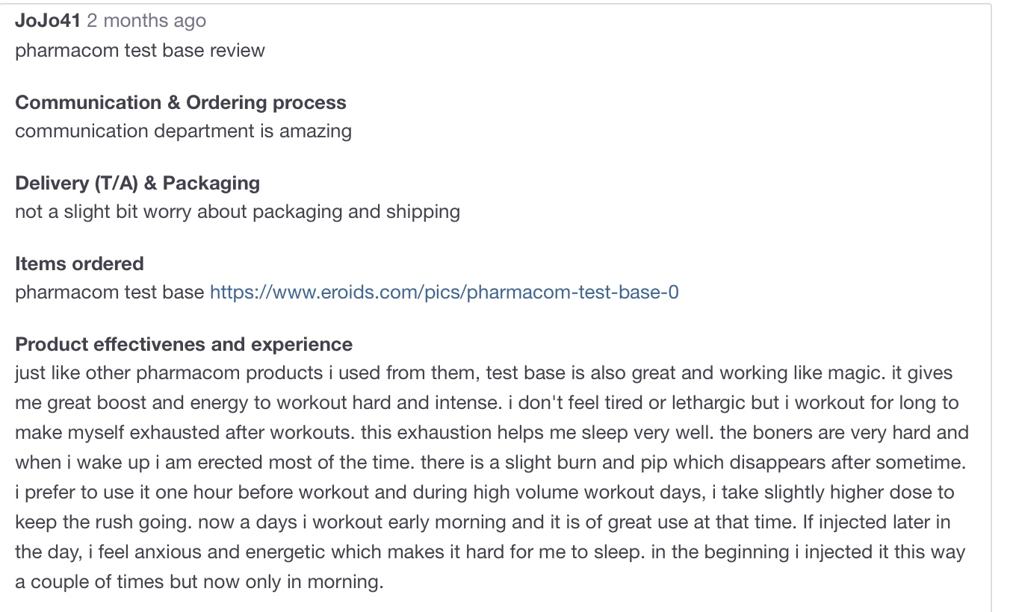Screen dimensions: 1016x612
Task: Open the JoJo41 user profile
Action: click(48, 21)
